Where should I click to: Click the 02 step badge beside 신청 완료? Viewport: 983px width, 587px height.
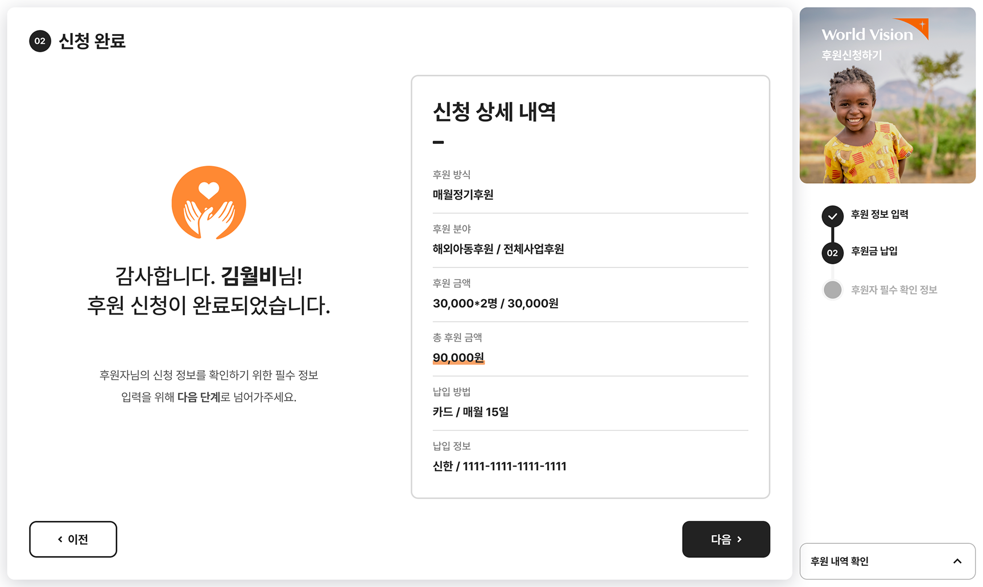pyautogui.click(x=40, y=41)
